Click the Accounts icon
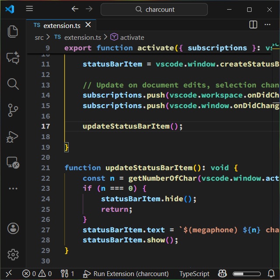Viewport: 280px width, 280px height. 13,228
